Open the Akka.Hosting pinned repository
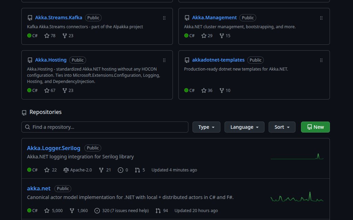Image resolution: width=353 pixels, height=220 pixels. [x=51, y=60]
